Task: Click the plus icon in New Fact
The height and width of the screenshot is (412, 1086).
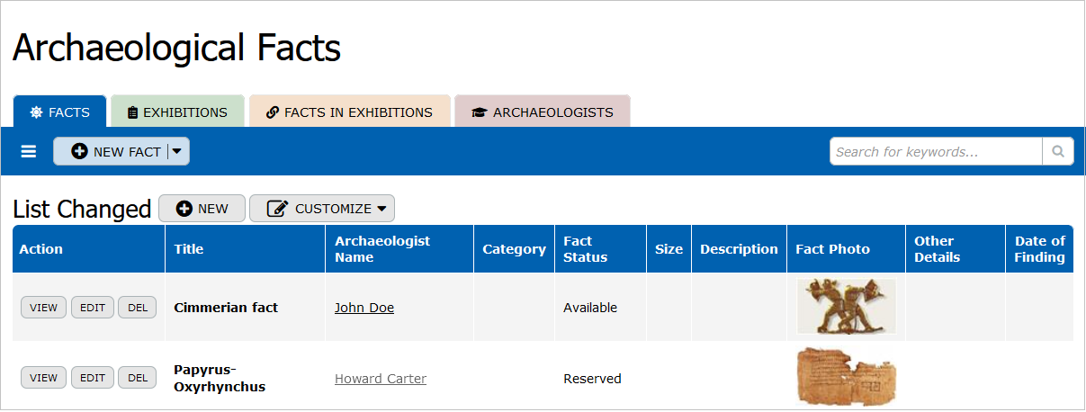Action: (79, 152)
